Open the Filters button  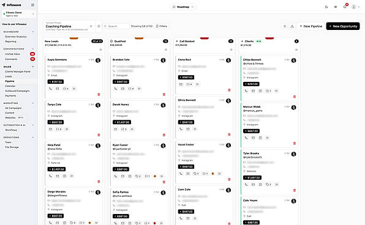coord(161,26)
